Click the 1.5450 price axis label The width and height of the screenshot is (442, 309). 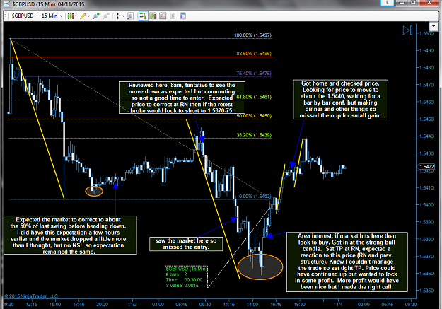point(426,119)
